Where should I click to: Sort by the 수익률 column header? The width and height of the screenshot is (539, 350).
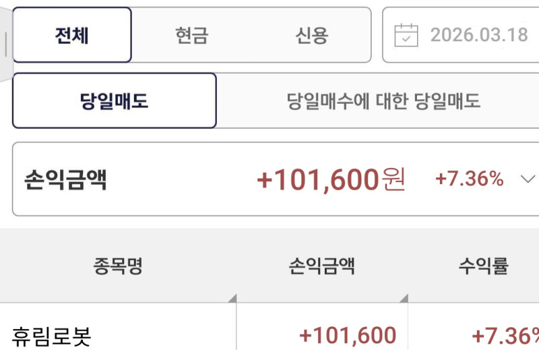(x=483, y=266)
